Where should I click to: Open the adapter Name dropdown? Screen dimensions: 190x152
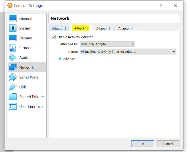coord(128,52)
